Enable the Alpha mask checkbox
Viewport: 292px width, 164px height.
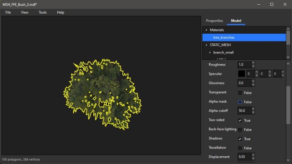click(240, 102)
